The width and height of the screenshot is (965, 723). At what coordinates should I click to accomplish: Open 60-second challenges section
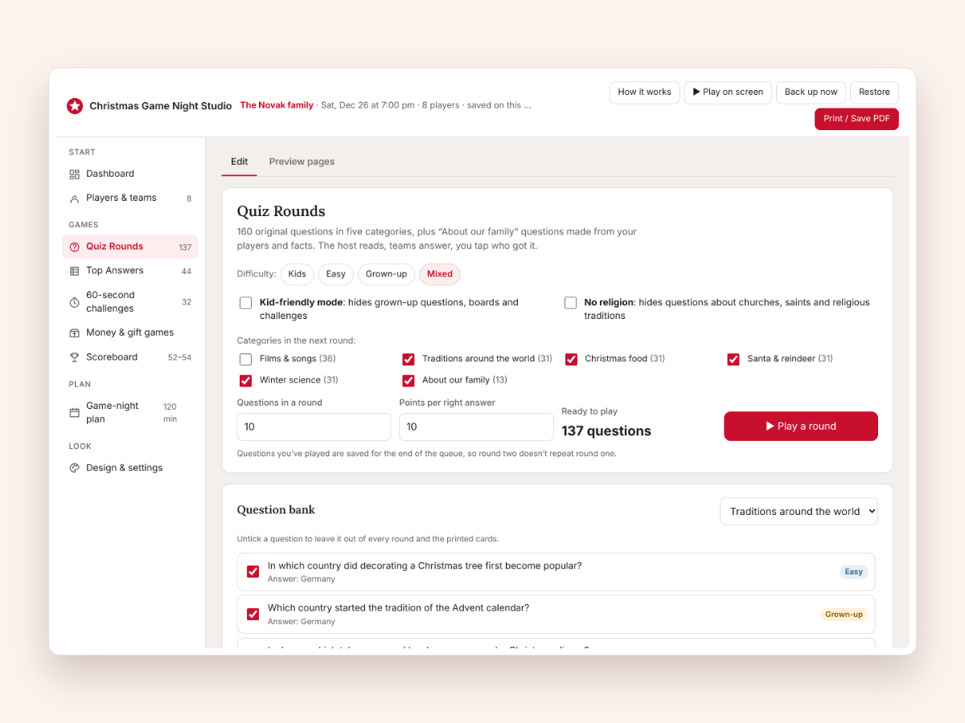130,301
